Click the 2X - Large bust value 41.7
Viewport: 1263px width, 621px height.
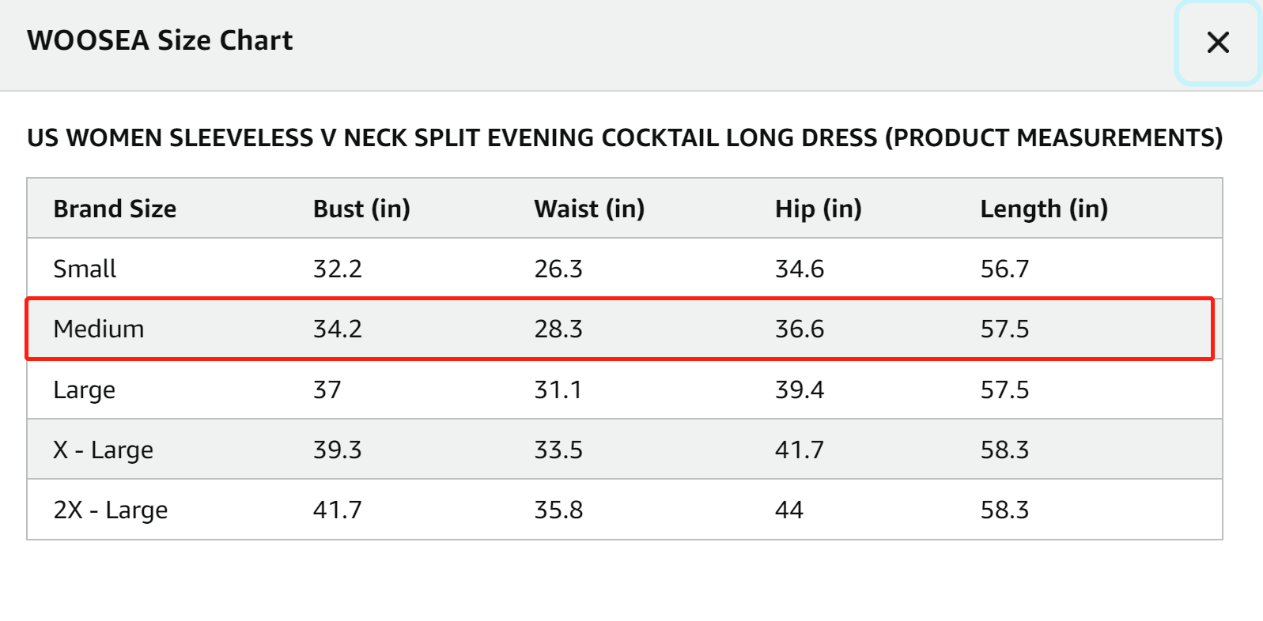[338, 510]
